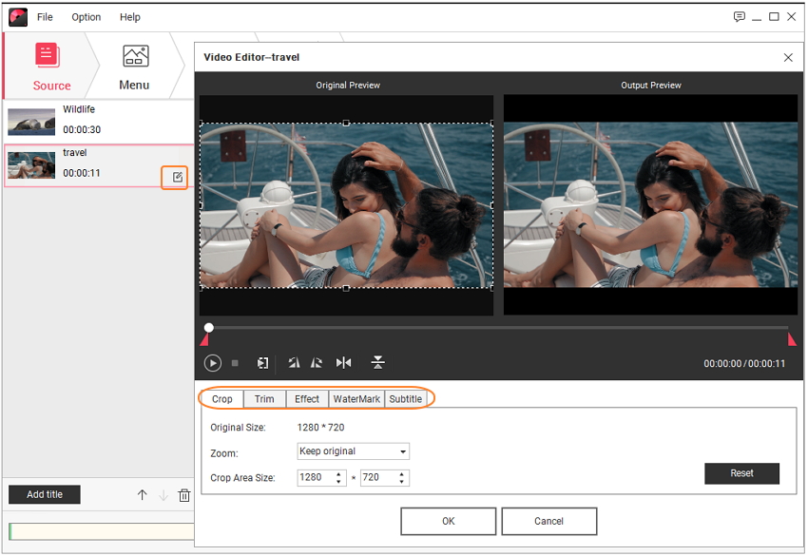Click the stop playback button
This screenshot has width=808, height=556.
(235, 363)
